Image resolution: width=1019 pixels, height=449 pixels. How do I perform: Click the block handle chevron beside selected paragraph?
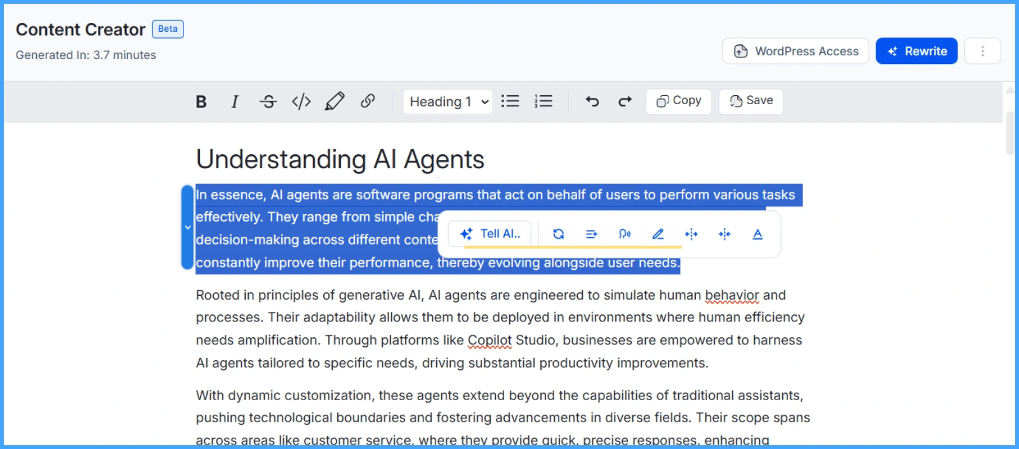coord(187,227)
